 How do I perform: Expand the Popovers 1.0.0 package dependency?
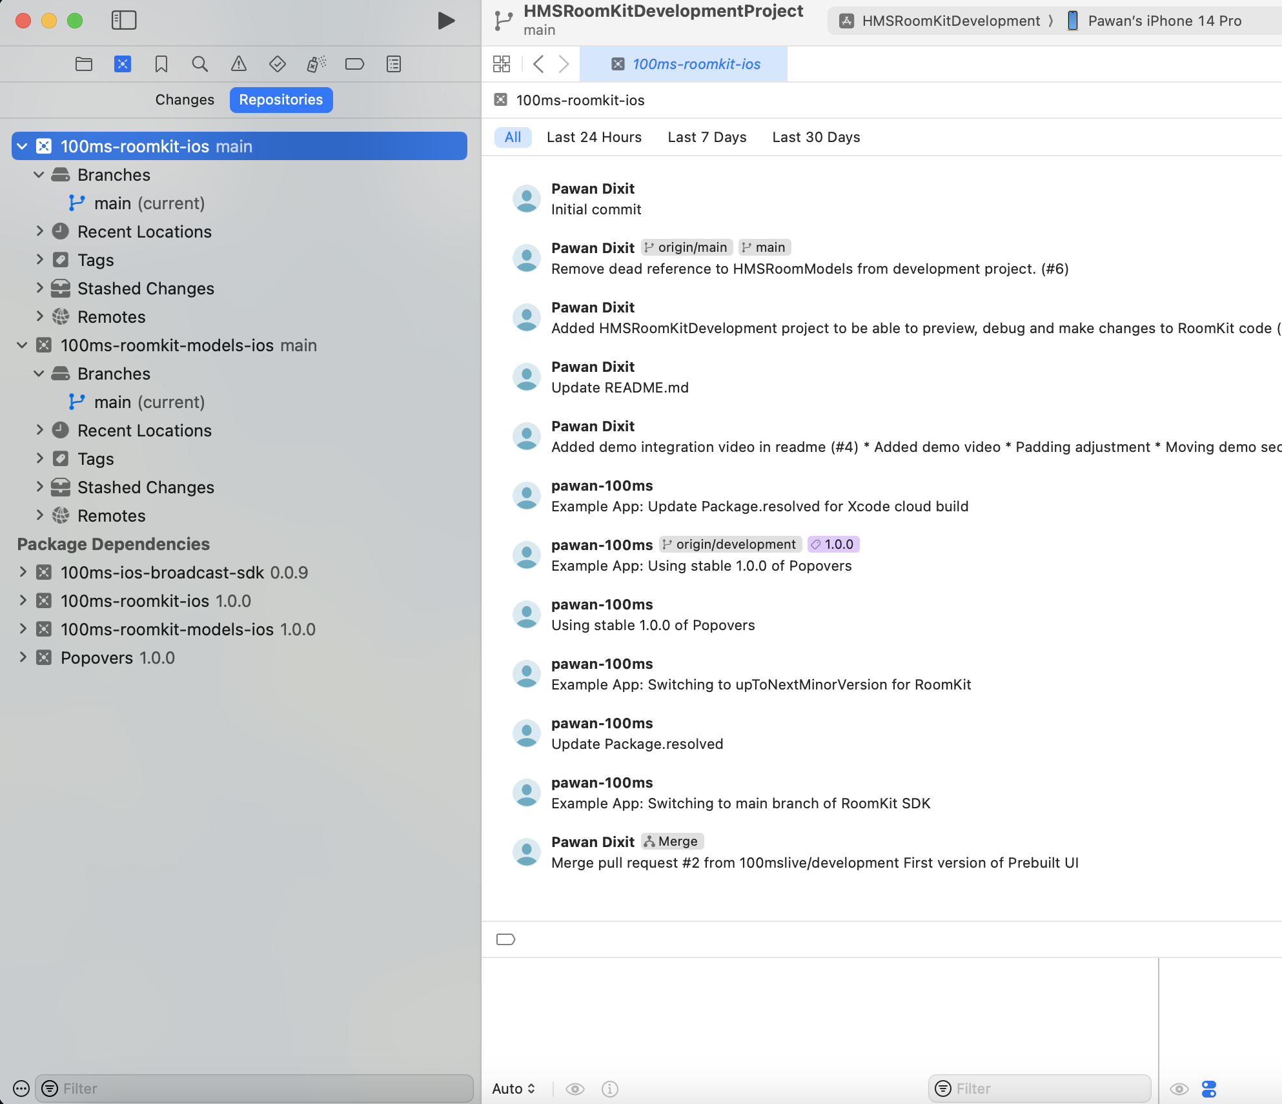[23, 657]
